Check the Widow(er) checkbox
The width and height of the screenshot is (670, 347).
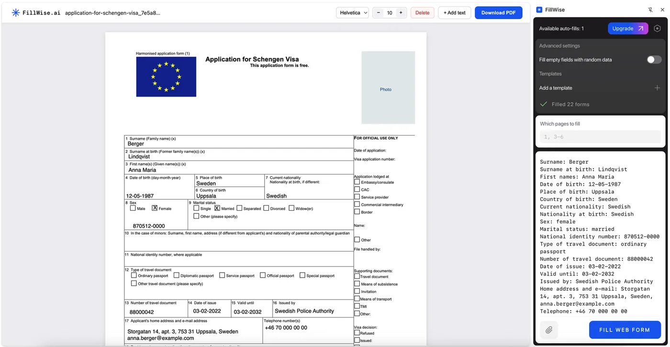click(x=291, y=208)
